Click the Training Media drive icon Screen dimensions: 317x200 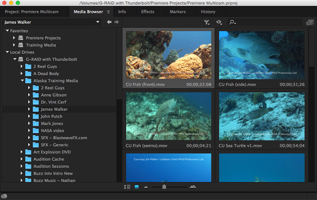tap(21, 45)
